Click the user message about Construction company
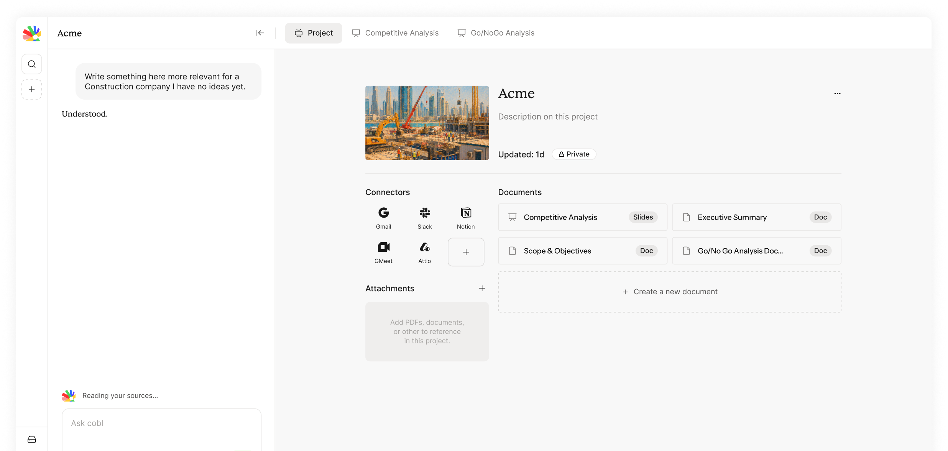Viewport: 948px width, 451px height. point(168,82)
